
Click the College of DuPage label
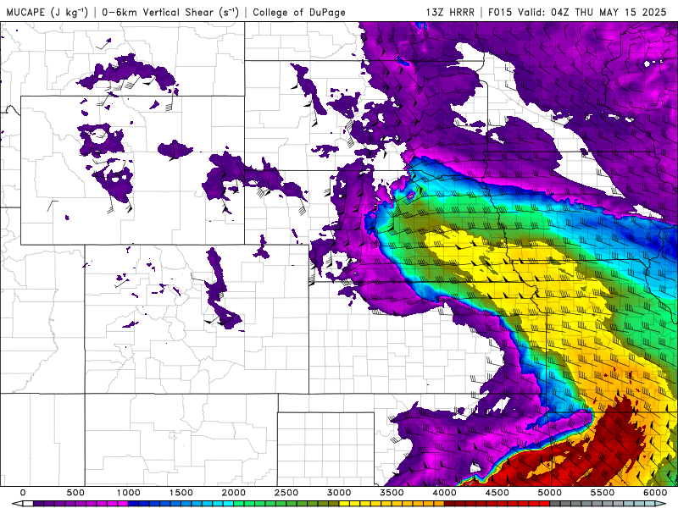pos(299,12)
